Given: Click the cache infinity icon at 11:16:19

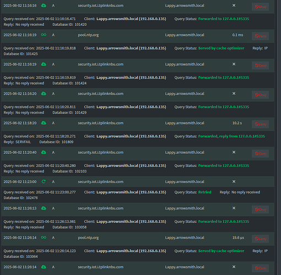Looking at the screenshot, I should tap(44, 35).
